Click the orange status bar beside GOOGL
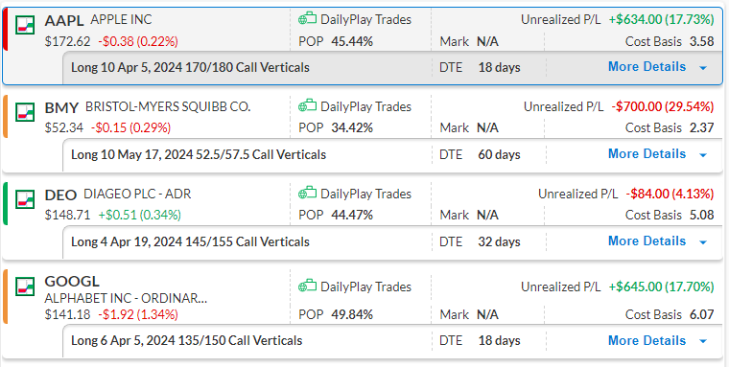 point(5,296)
